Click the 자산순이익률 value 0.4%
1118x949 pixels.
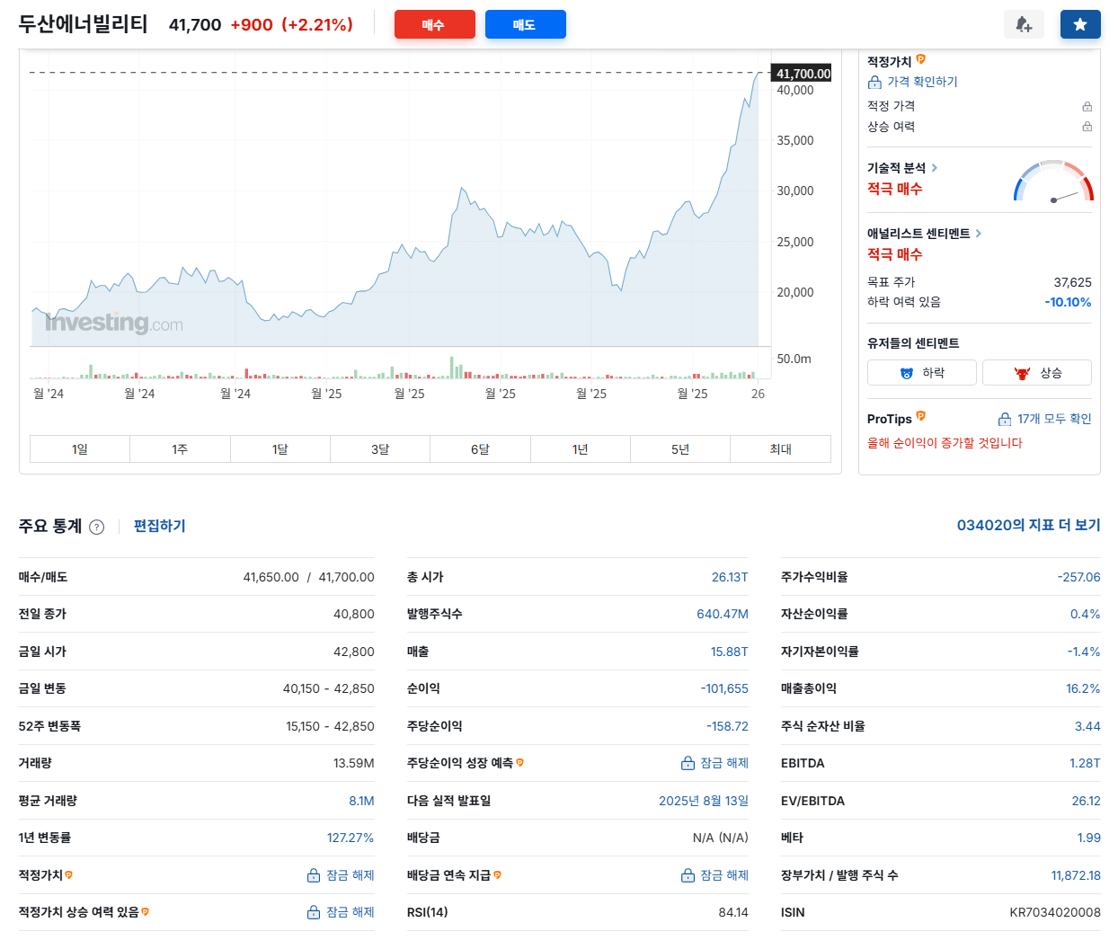coord(1085,614)
